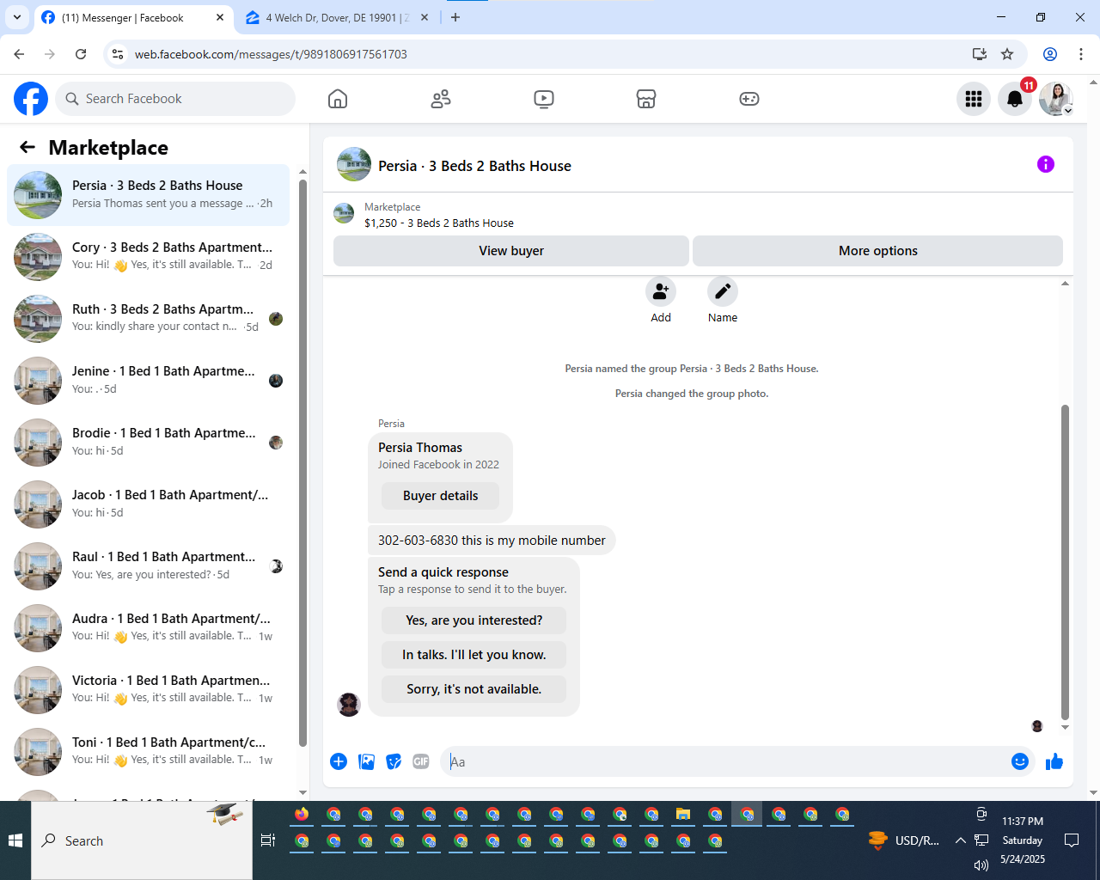Send a thumbs-up like
Screen dimensions: 1100x880
click(1054, 761)
